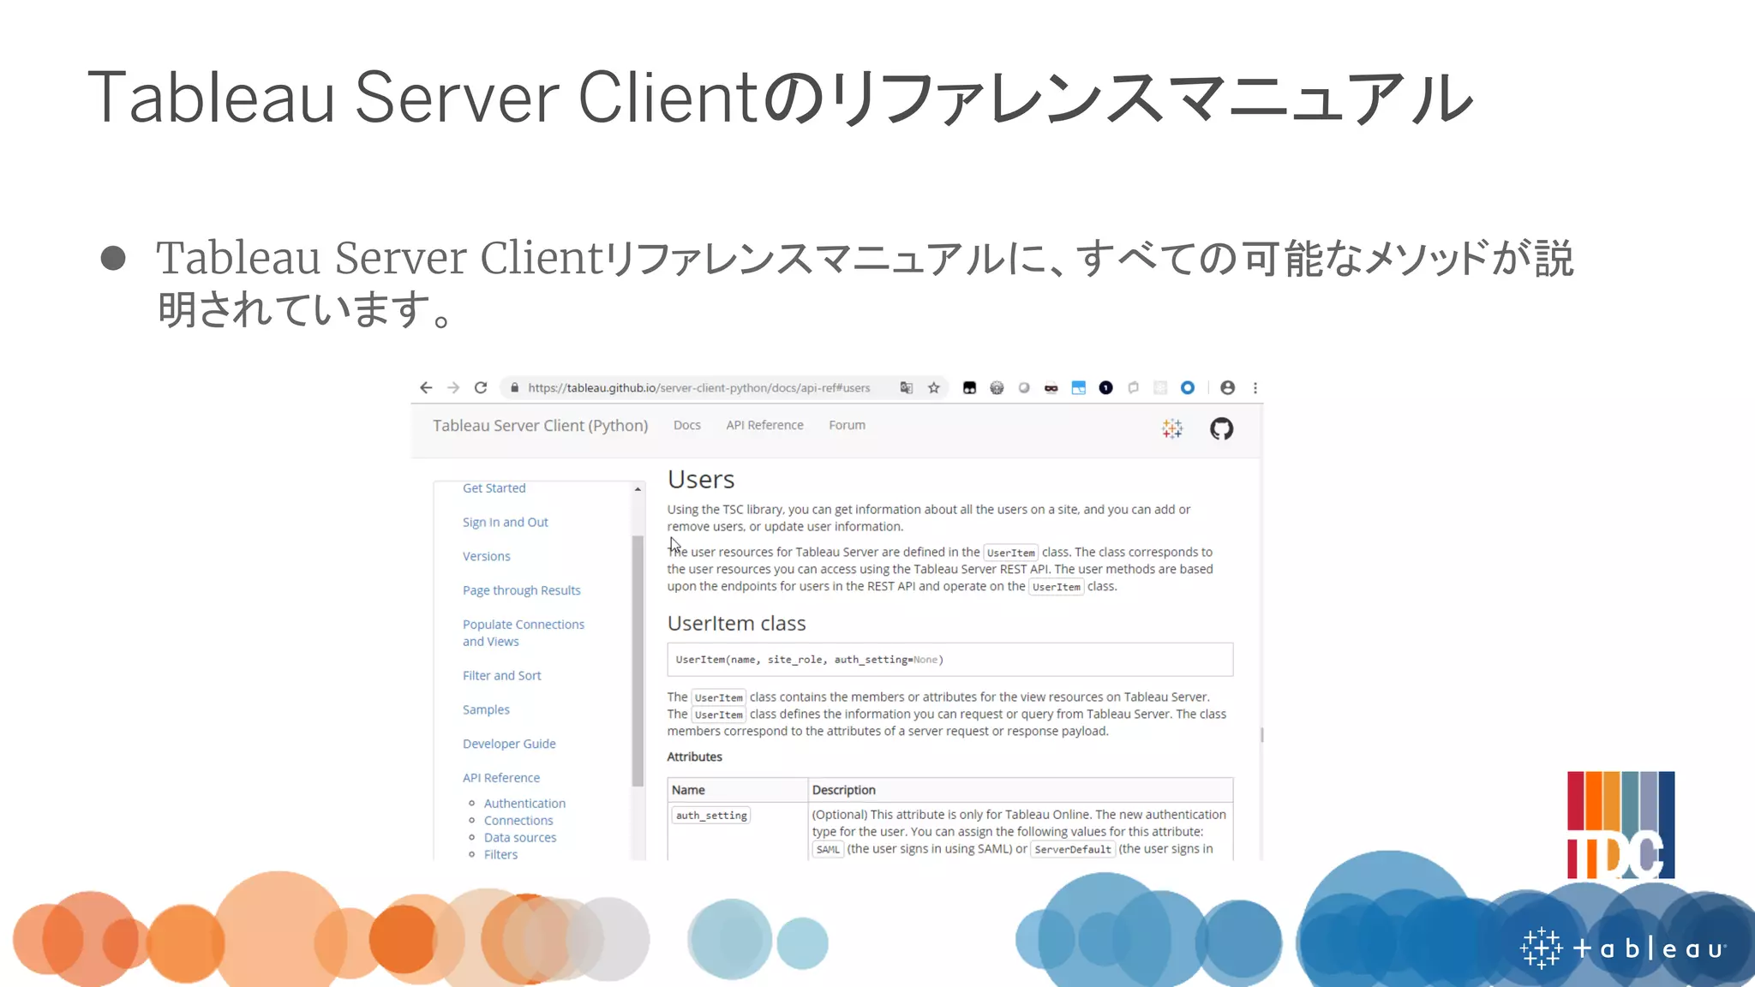Viewport: 1755px width, 987px height.
Task: Open the browser profile avatar icon
Action: 1227,388
